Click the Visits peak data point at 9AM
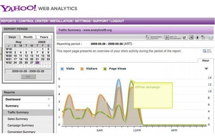Image resolution: width=215 pixels, height=136 pixels. click(119, 80)
